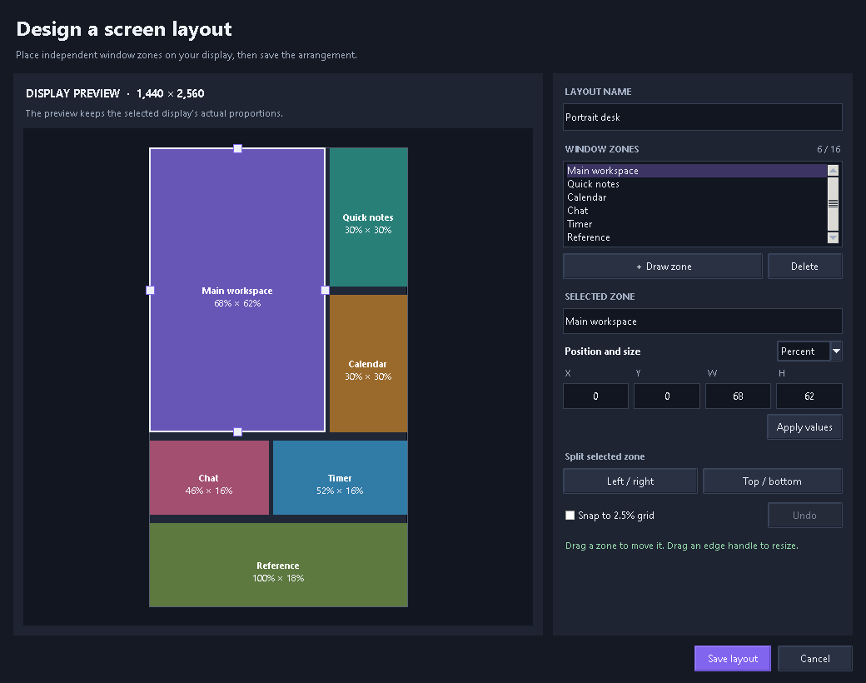This screenshot has width=866, height=683.
Task: Select the Reference zone in preview
Action: coord(278,565)
